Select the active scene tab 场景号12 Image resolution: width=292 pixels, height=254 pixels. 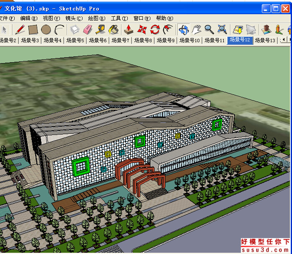pyautogui.click(x=240, y=40)
